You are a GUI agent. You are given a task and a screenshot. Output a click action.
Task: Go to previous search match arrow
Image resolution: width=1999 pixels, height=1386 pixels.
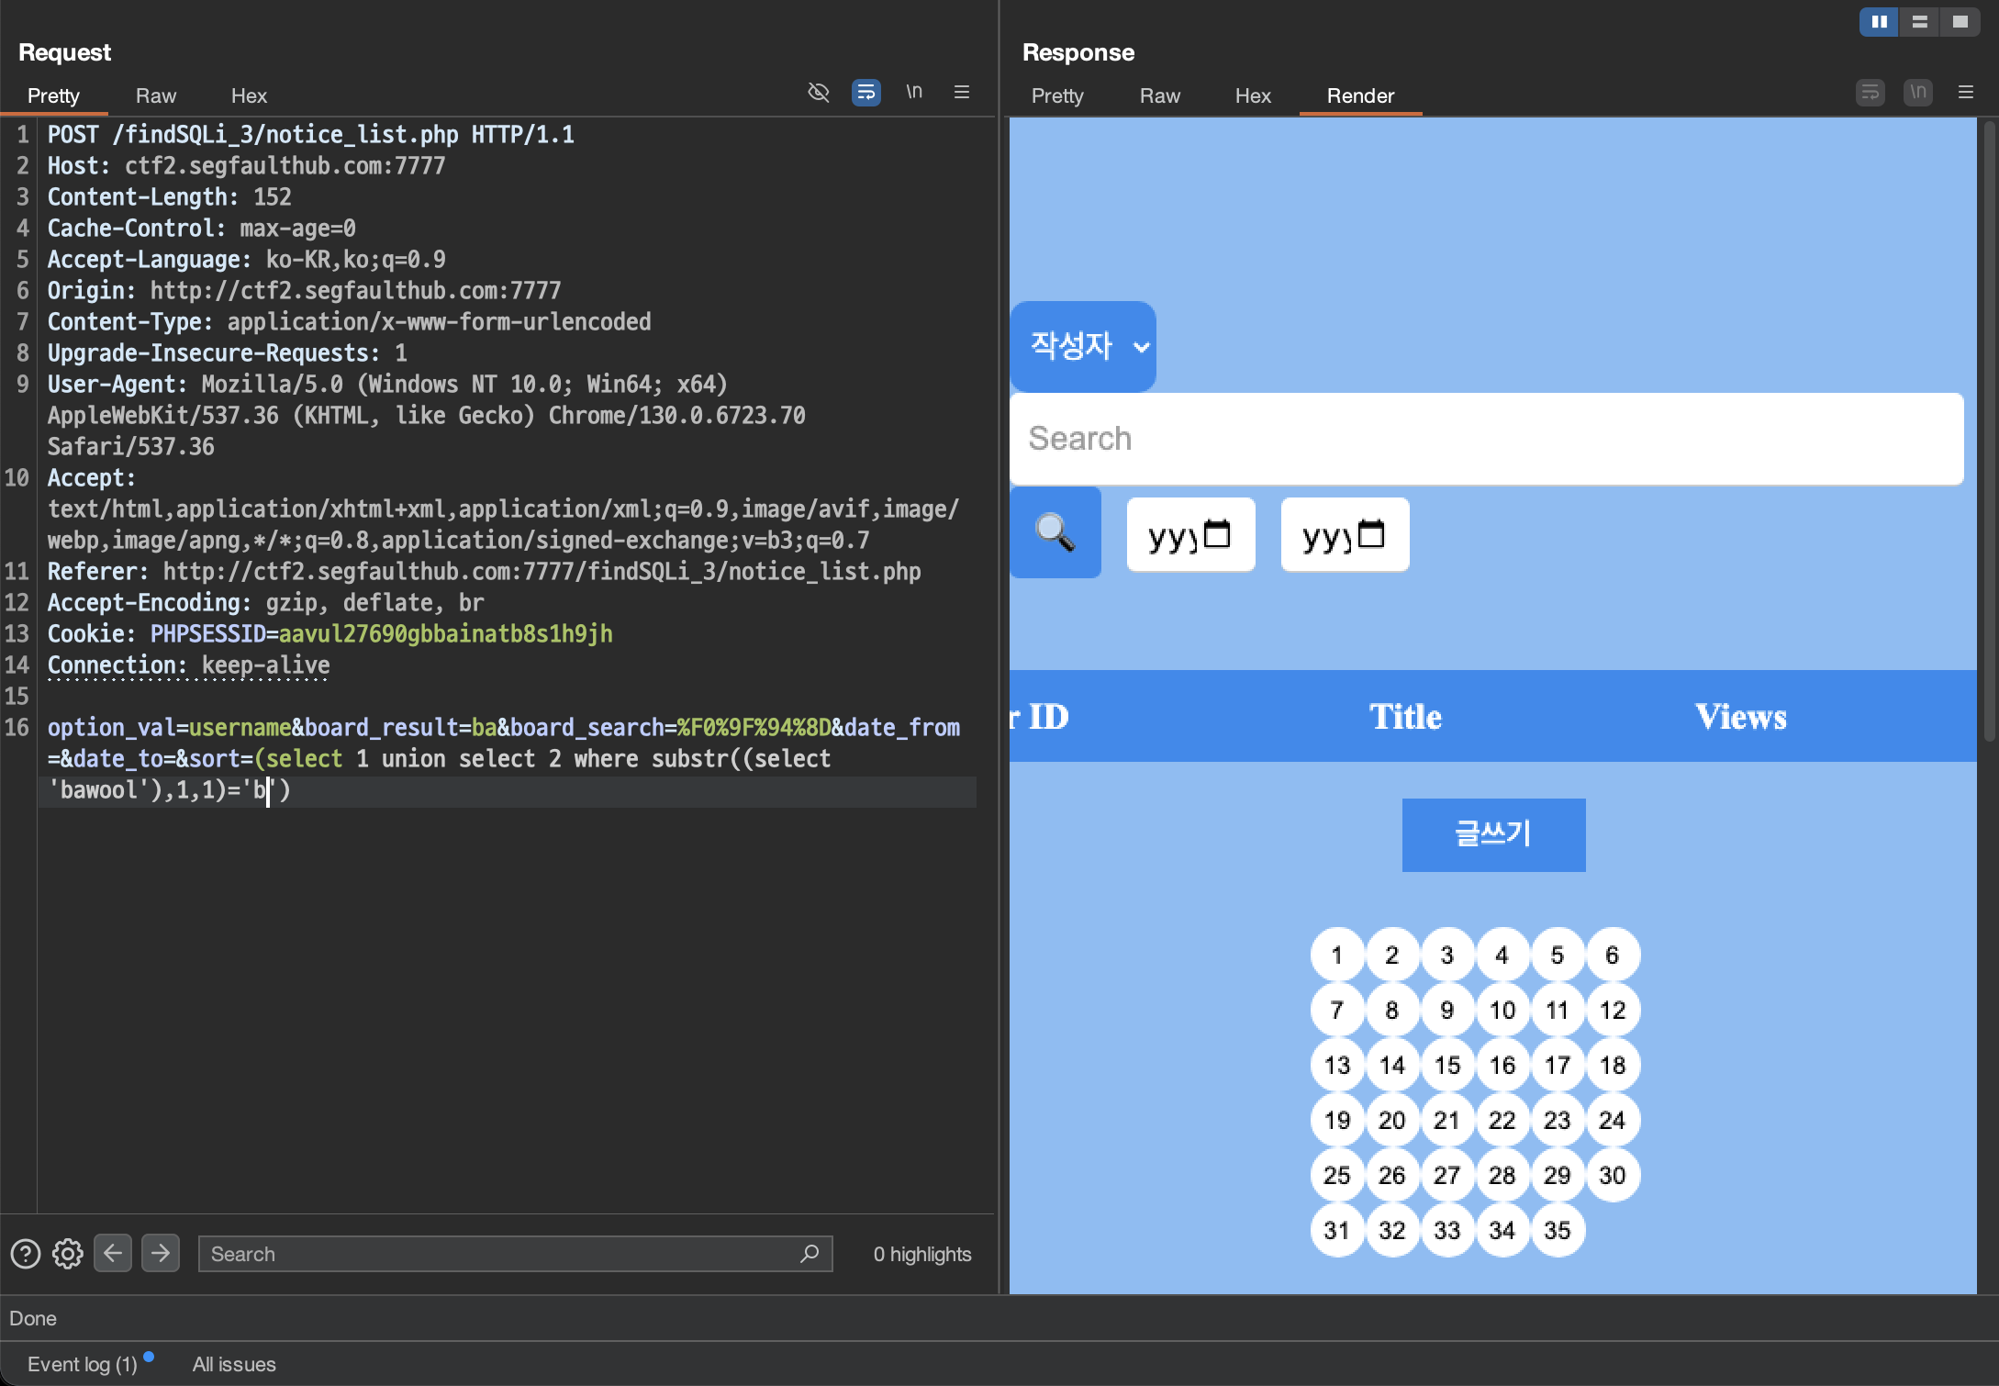[x=113, y=1254]
